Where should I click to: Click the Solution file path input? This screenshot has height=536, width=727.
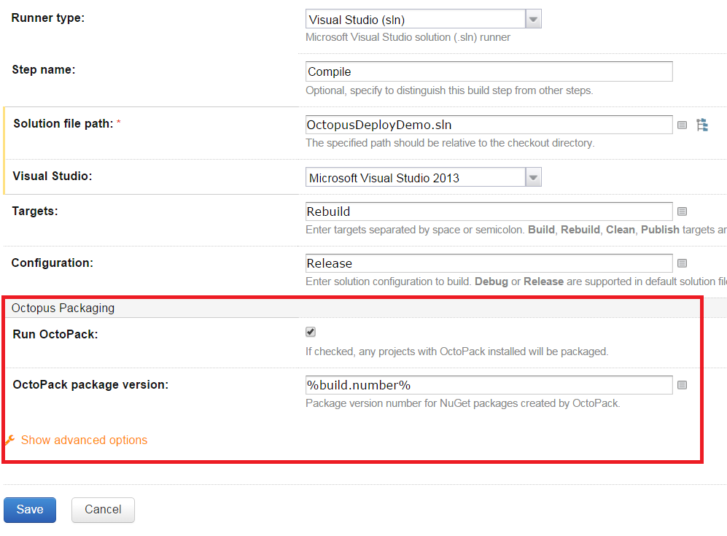point(489,125)
